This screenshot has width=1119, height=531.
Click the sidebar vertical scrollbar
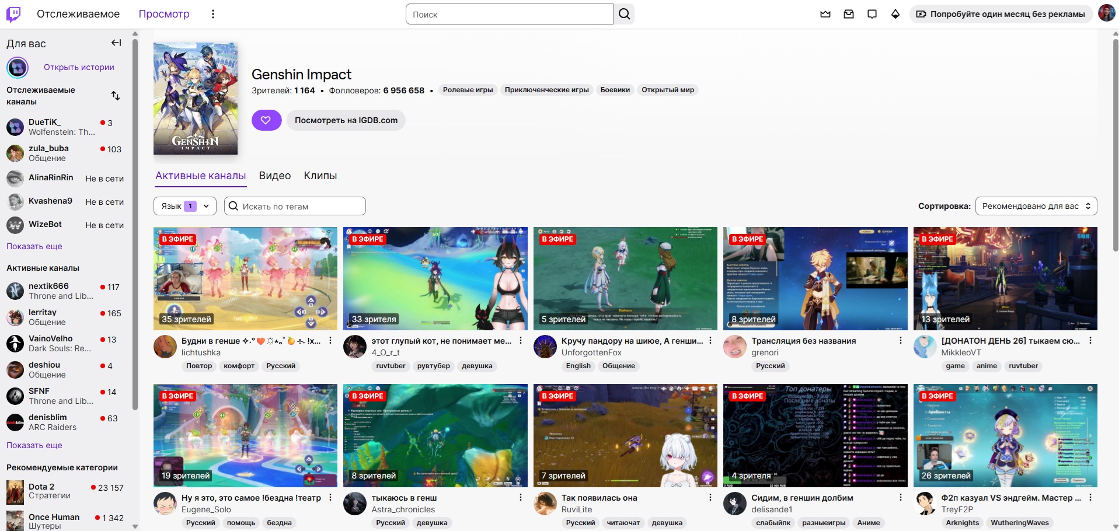135,225
